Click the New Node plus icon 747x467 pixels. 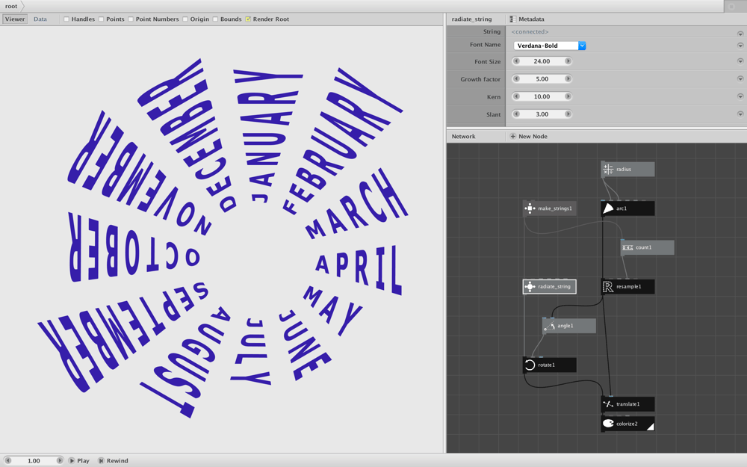tap(512, 136)
